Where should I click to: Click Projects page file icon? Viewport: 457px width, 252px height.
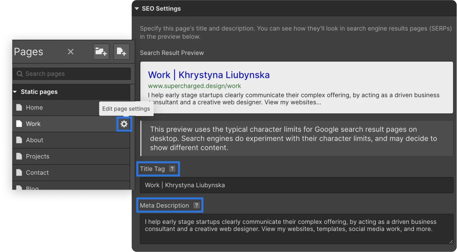coord(19,156)
